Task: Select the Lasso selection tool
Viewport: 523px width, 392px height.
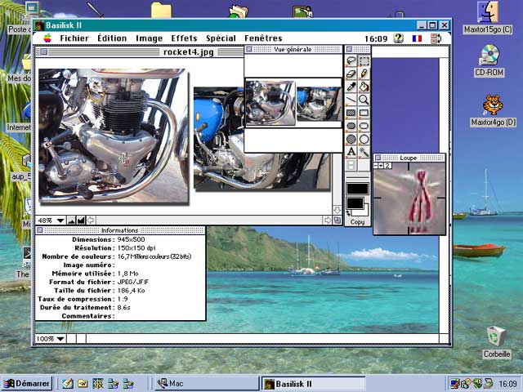Action: (x=351, y=61)
